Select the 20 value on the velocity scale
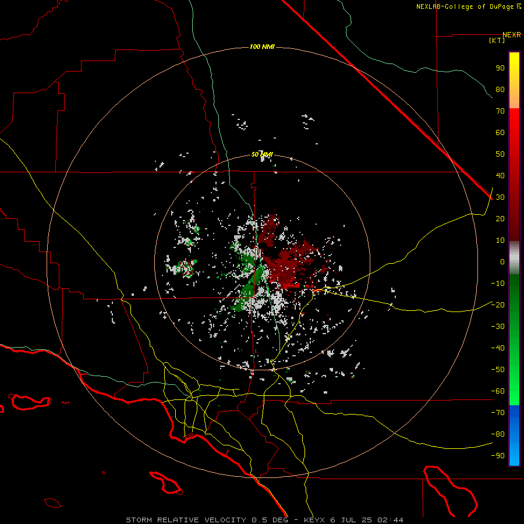The height and width of the screenshot is (524, 524). [500, 219]
